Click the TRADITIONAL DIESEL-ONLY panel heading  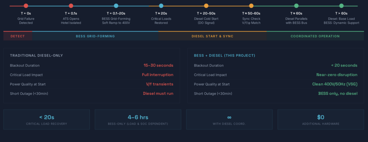click(36, 56)
